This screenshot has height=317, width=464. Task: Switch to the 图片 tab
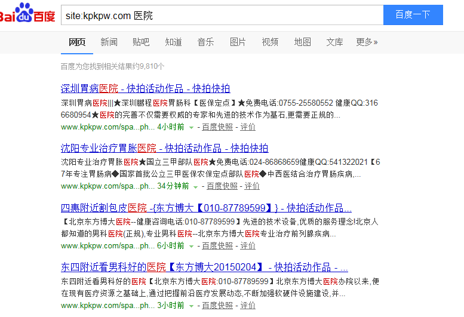(x=238, y=42)
